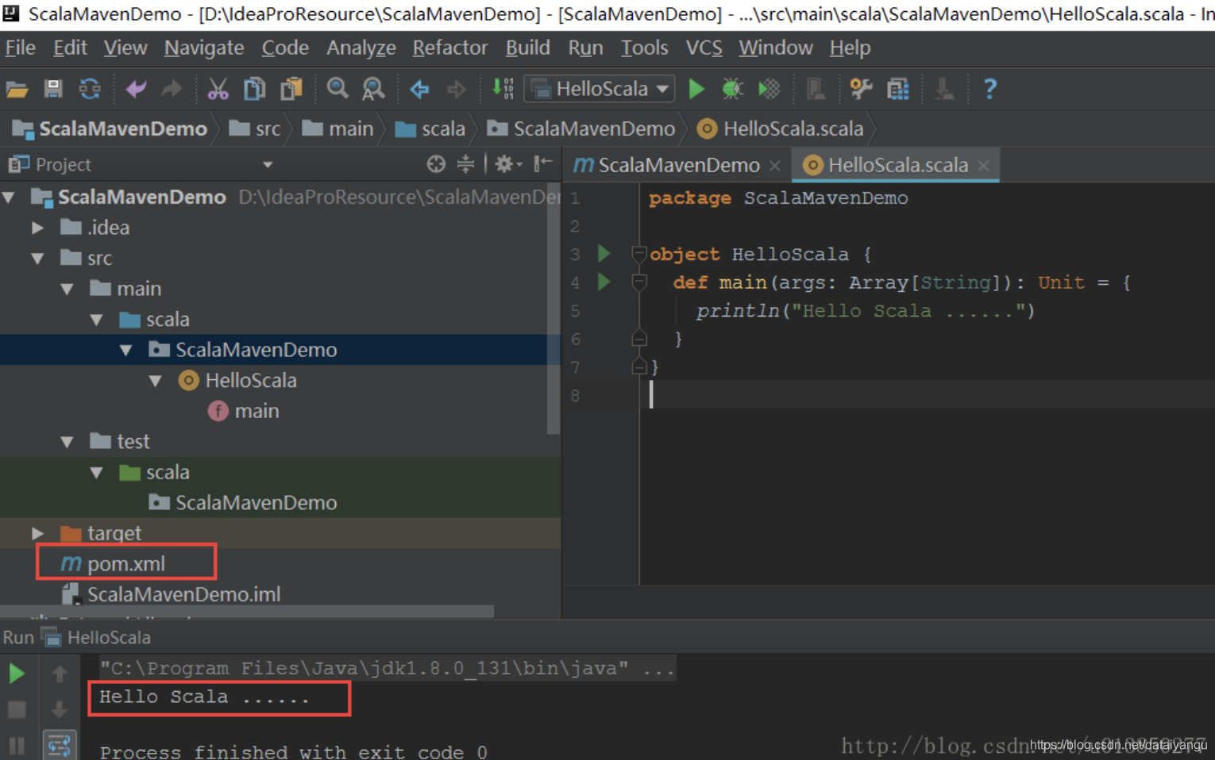1215x760 pixels.
Task: Click the Save All floppy icon
Action: 53,89
